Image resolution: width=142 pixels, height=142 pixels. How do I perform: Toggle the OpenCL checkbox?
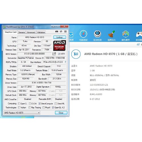[19, 104]
